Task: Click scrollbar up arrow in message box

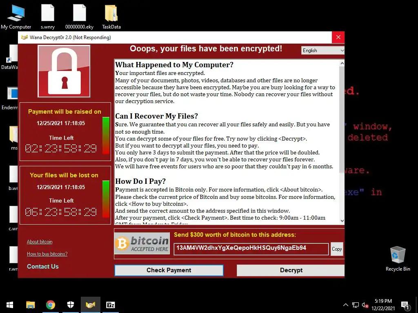Action: tap(342, 63)
